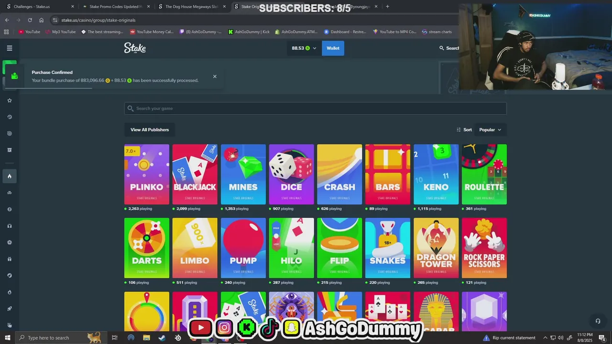The image size is (612, 344).
Task: Click the browser back arrow
Action: pyautogui.click(x=7, y=20)
